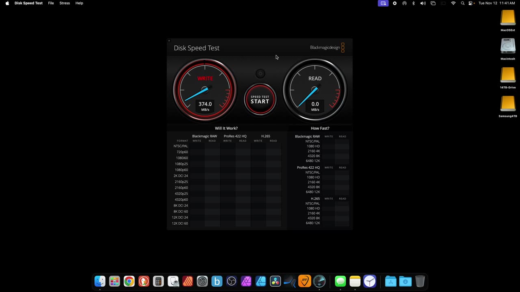The height and width of the screenshot is (292, 520).
Task: Click the 374.0 MB/s write readout
Action: pyautogui.click(x=205, y=106)
